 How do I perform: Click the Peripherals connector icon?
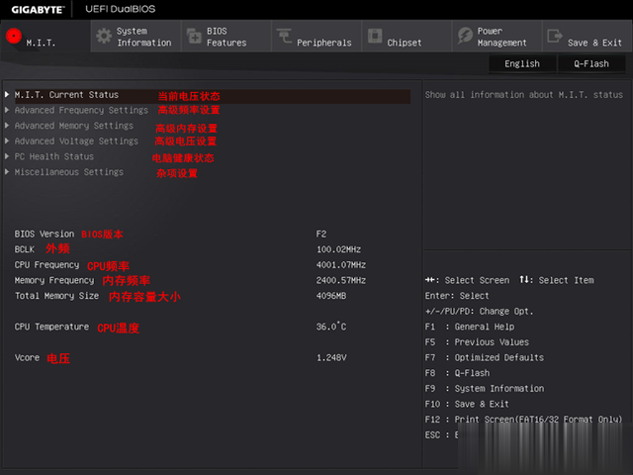[x=284, y=36]
